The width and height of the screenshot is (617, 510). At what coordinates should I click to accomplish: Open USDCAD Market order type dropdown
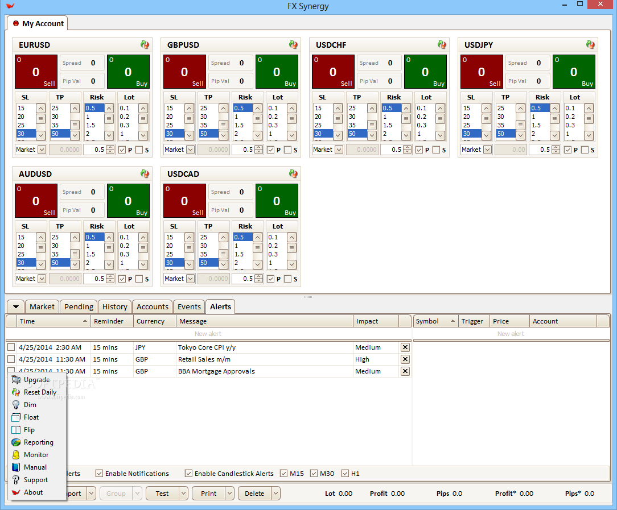click(191, 279)
